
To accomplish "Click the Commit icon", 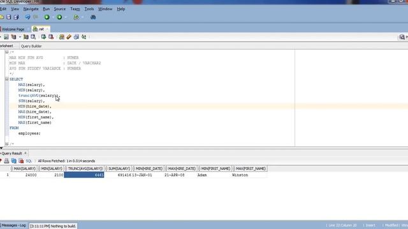I will (43, 37).
